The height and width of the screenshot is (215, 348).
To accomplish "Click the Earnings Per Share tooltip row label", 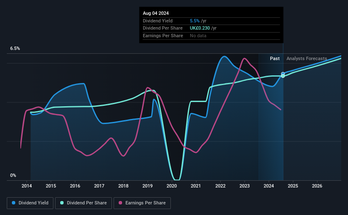I will click(x=163, y=36).
